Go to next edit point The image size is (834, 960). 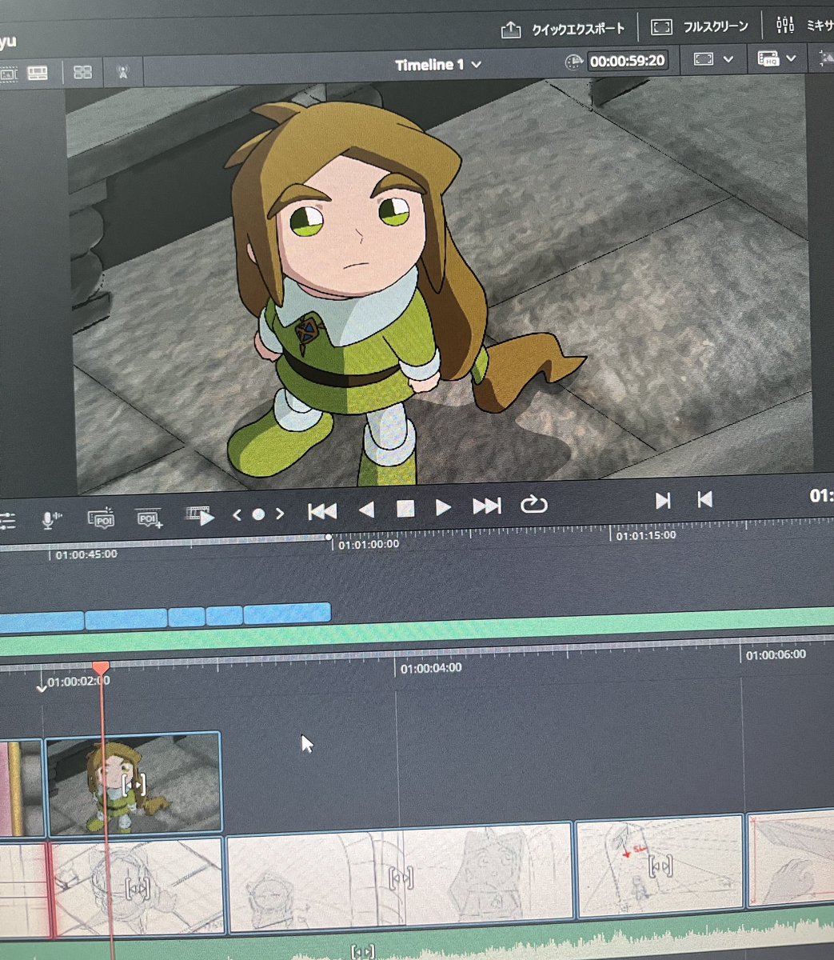pos(663,501)
